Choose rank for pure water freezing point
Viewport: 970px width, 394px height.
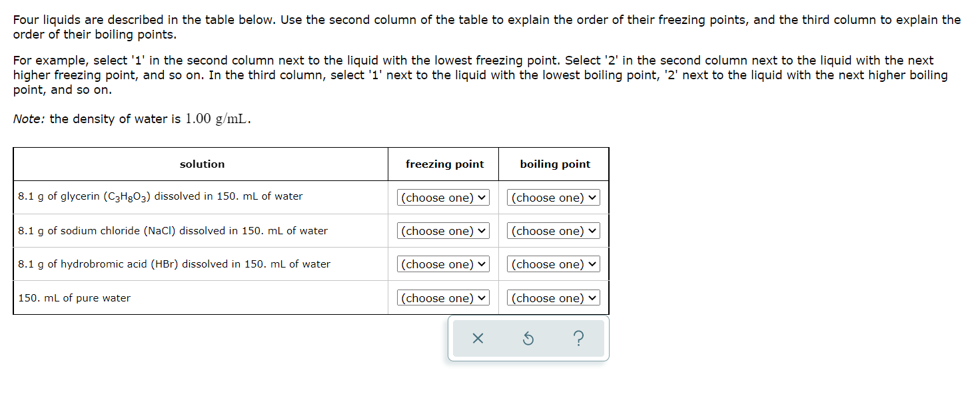[x=444, y=298]
